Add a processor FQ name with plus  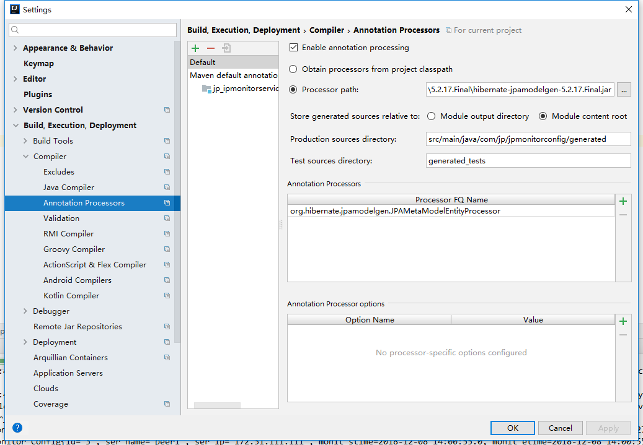click(623, 201)
